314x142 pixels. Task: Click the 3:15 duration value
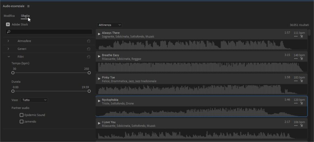tap(287, 55)
